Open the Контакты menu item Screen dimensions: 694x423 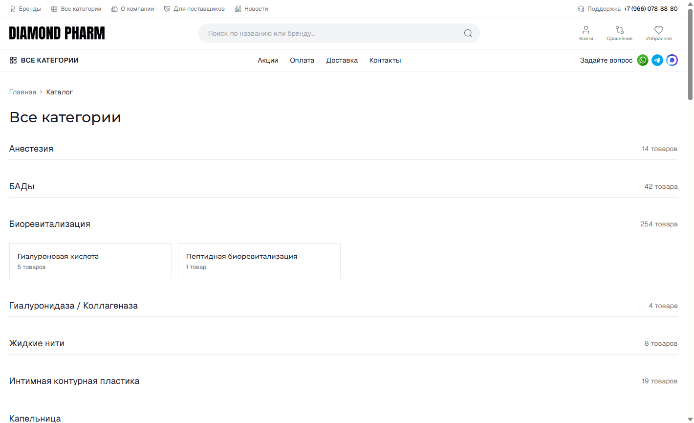385,61
